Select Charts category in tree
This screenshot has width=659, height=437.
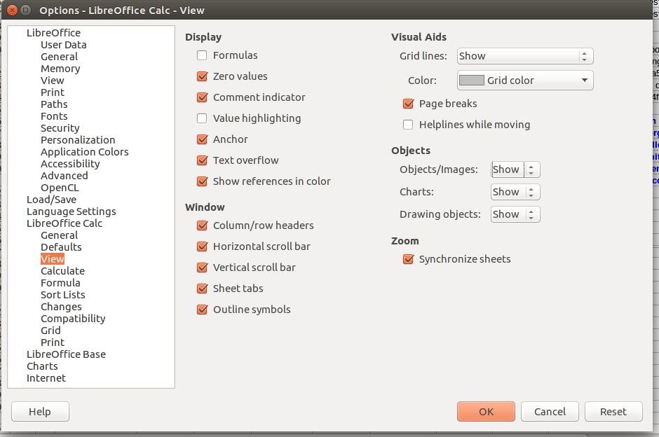pyautogui.click(x=42, y=366)
